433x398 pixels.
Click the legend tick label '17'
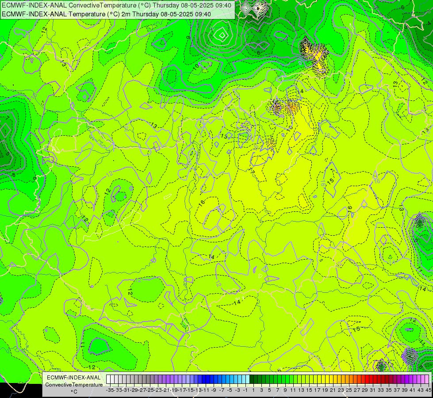pos(317,390)
